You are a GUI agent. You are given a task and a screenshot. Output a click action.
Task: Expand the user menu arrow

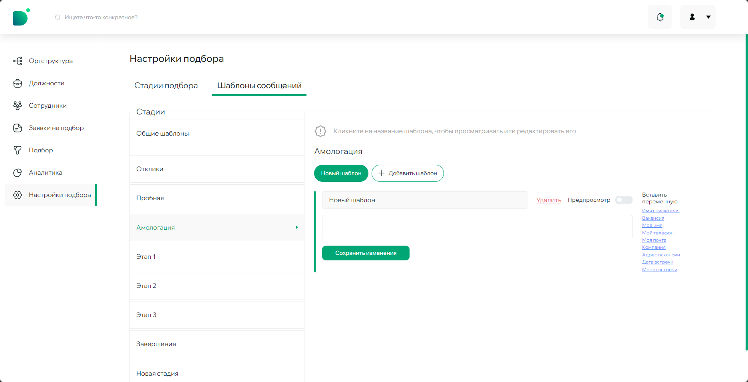(x=708, y=17)
